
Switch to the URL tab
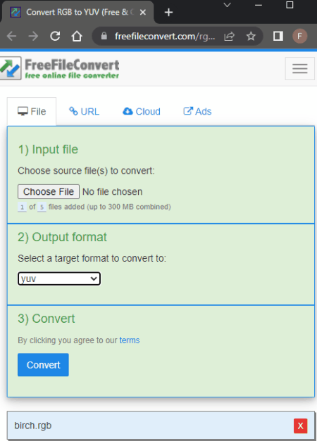(x=85, y=111)
